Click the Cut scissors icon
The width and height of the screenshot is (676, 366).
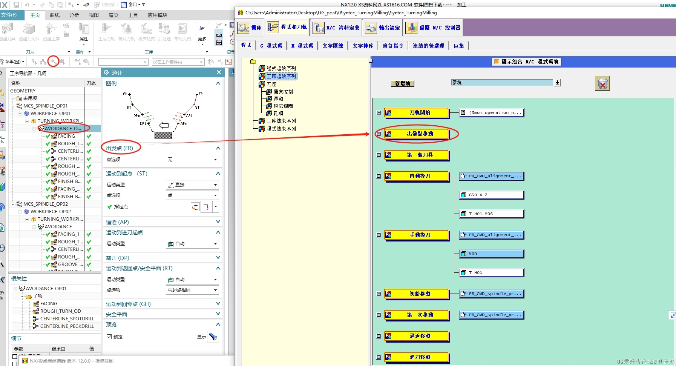click(x=43, y=5)
